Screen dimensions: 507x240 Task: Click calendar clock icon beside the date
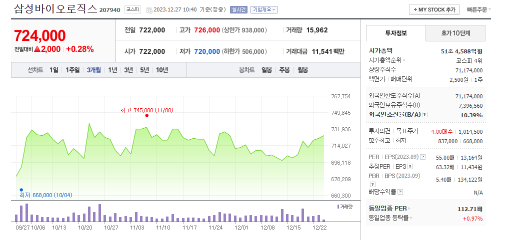[x=149, y=10]
